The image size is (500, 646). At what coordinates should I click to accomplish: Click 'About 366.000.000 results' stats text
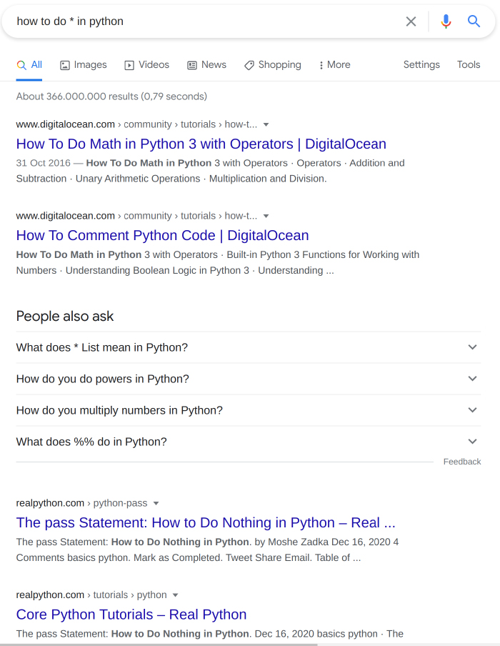pyautogui.click(x=111, y=96)
